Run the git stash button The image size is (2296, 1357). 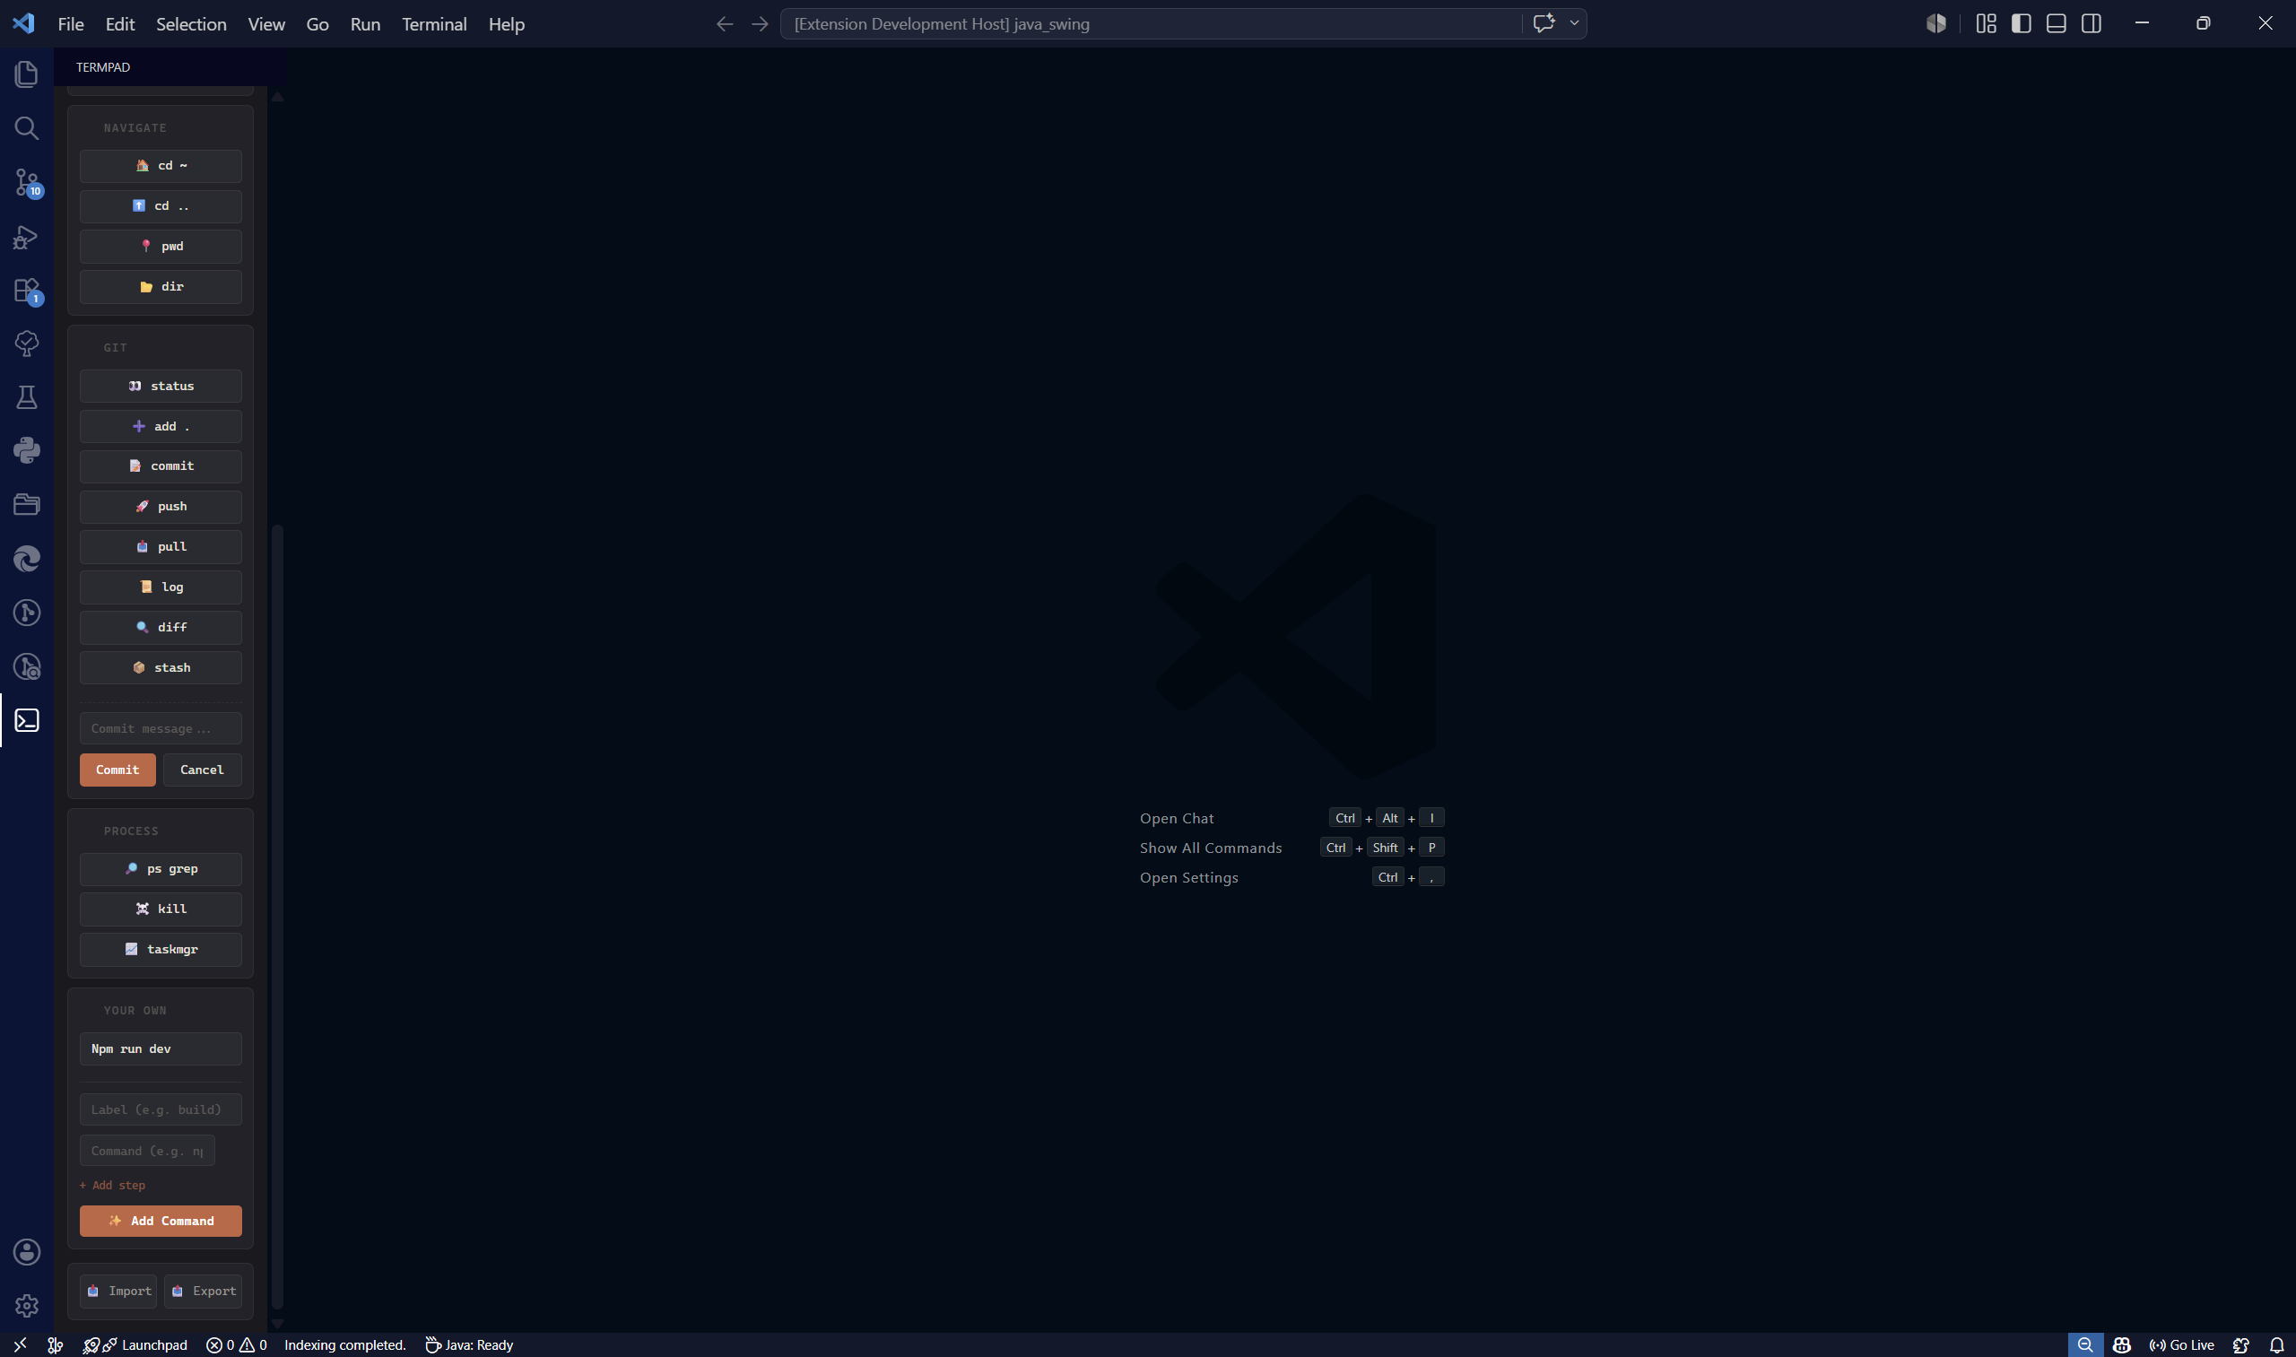[161, 667]
